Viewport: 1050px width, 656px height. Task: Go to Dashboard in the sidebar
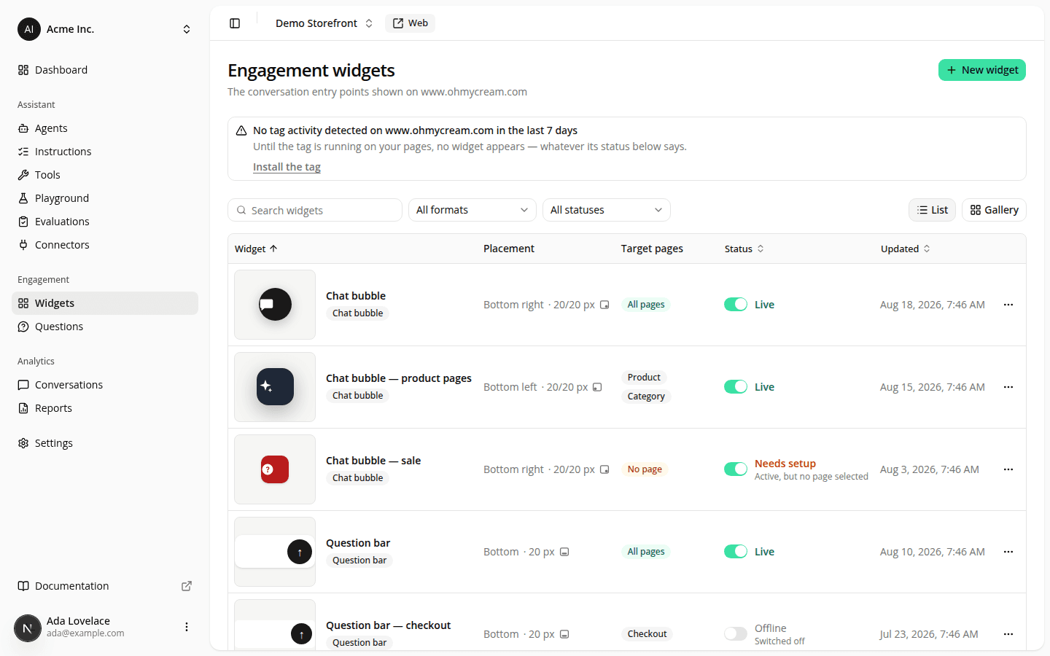point(105,70)
